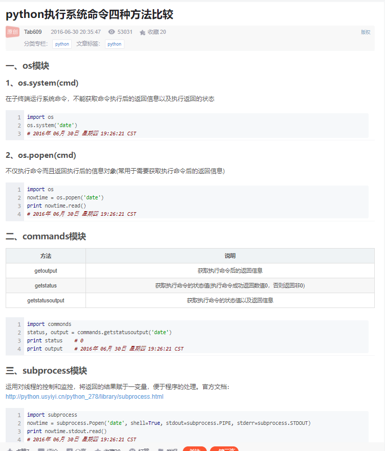The image size is (385, 451).
Task: Click the code line os.system('date')
Action: (52, 125)
